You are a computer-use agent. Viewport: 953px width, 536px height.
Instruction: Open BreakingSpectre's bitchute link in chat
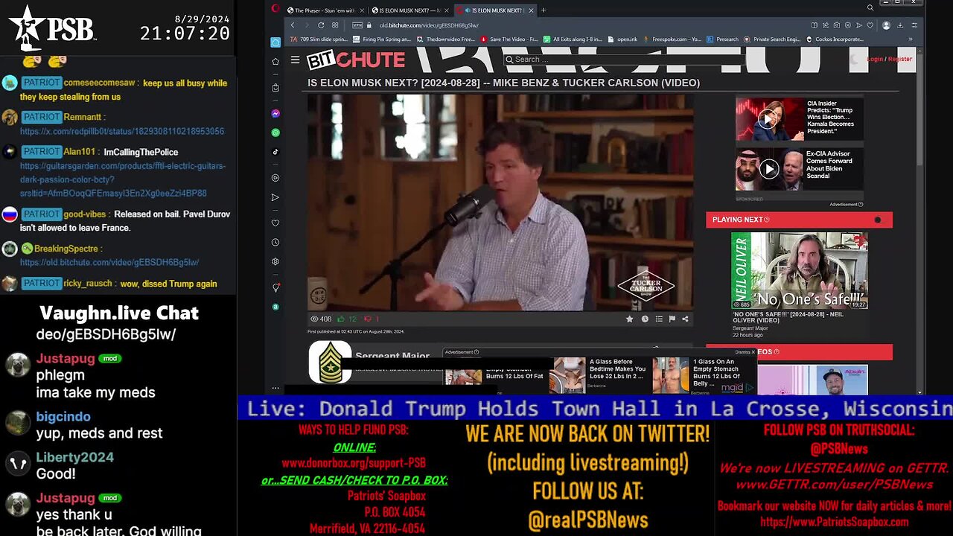pyautogui.click(x=109, y=262)
